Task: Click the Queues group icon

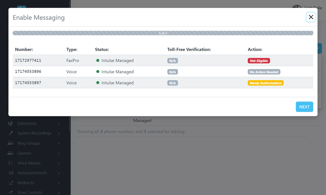Action: click(x=11, y=153)
